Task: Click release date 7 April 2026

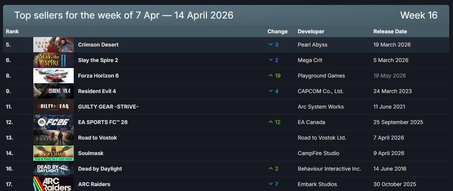Action: pos(389,138)
